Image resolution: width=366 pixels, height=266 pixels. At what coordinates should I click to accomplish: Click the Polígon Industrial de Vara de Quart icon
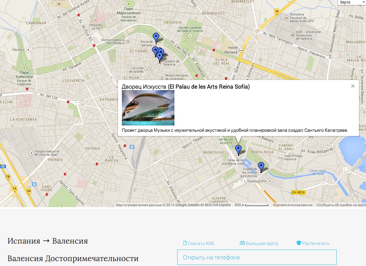tap(31, 153)
